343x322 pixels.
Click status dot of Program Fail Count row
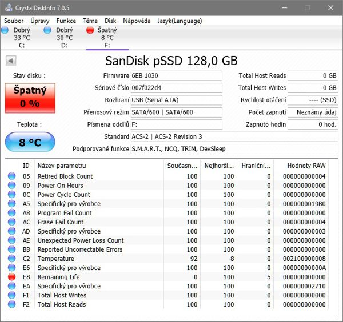click(x=12, y=213)
